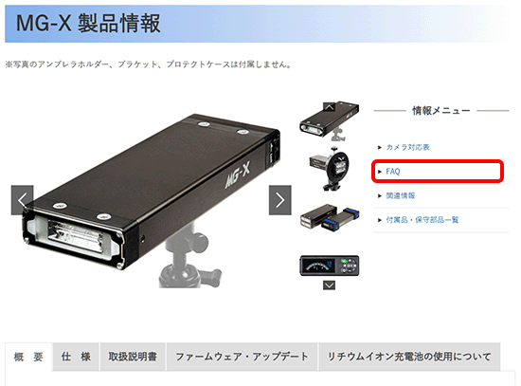Click the main MG-X product image
This screenshot has height=386, width=521.
152,200
